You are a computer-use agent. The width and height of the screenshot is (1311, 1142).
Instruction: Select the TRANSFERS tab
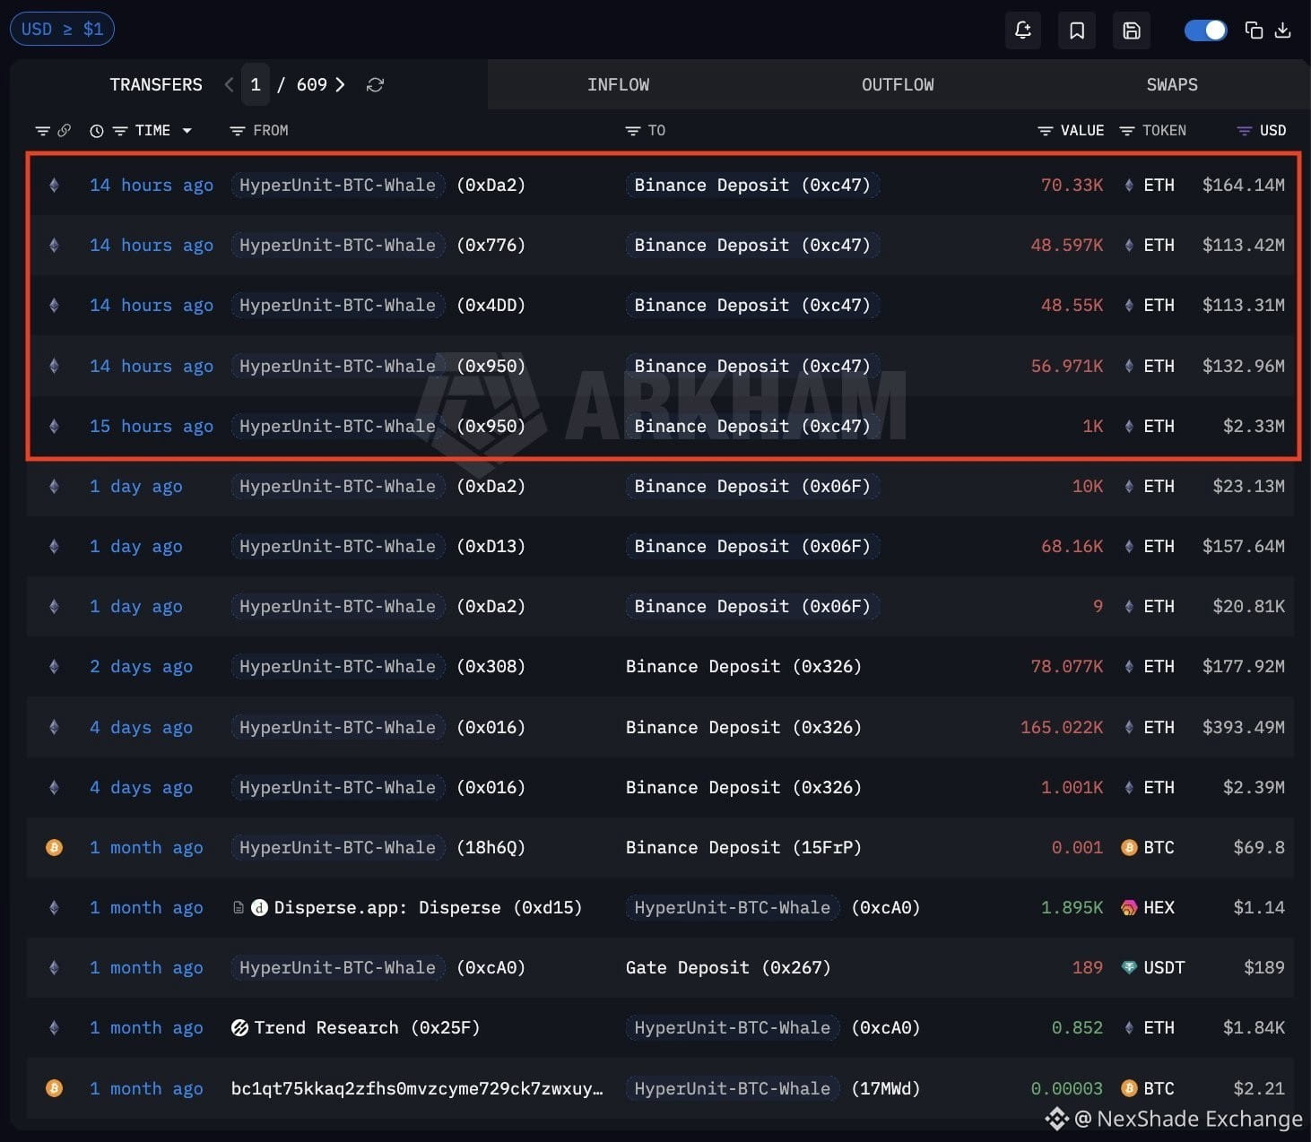(156, 84)
